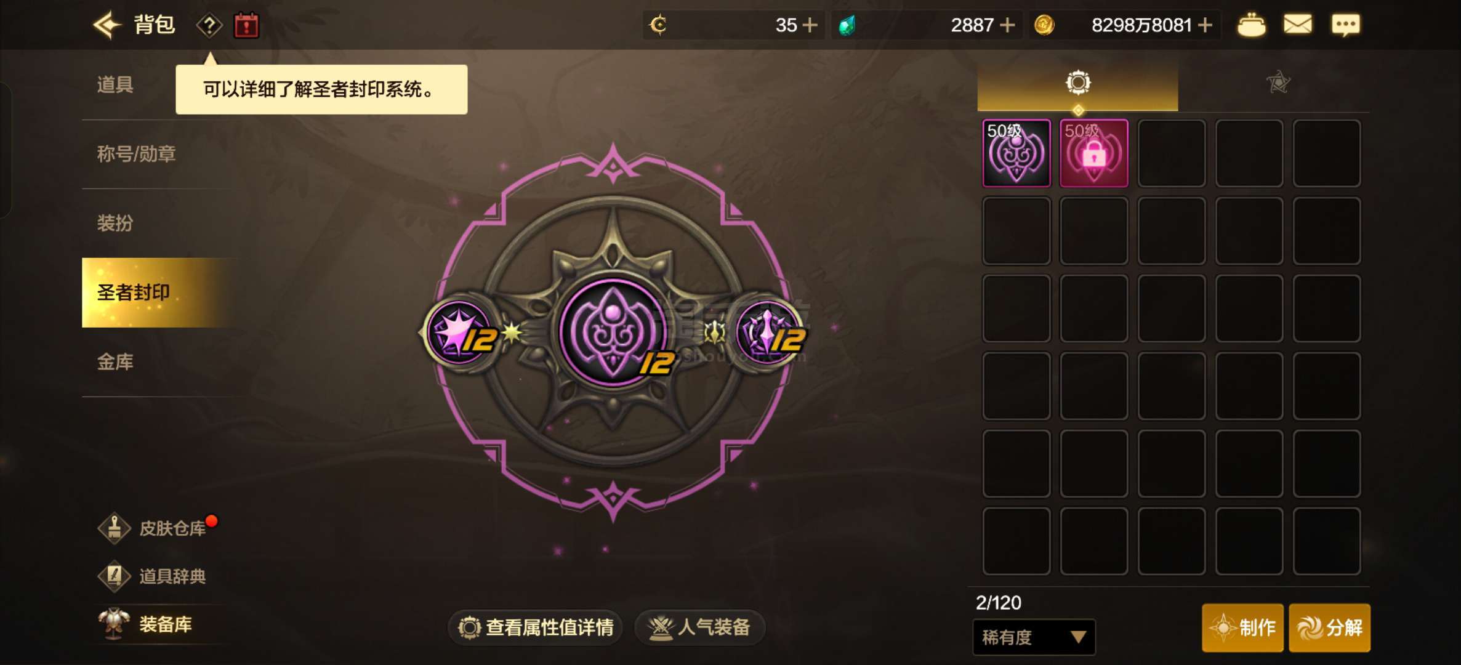This screenshot has width=1461, height=665.
Task: Open the gold pouch shop icon
Action: pyautogui.click(x=1251, y=25)
